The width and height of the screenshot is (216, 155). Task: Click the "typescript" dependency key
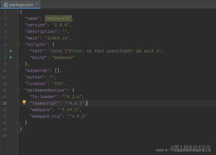(45, 103)
